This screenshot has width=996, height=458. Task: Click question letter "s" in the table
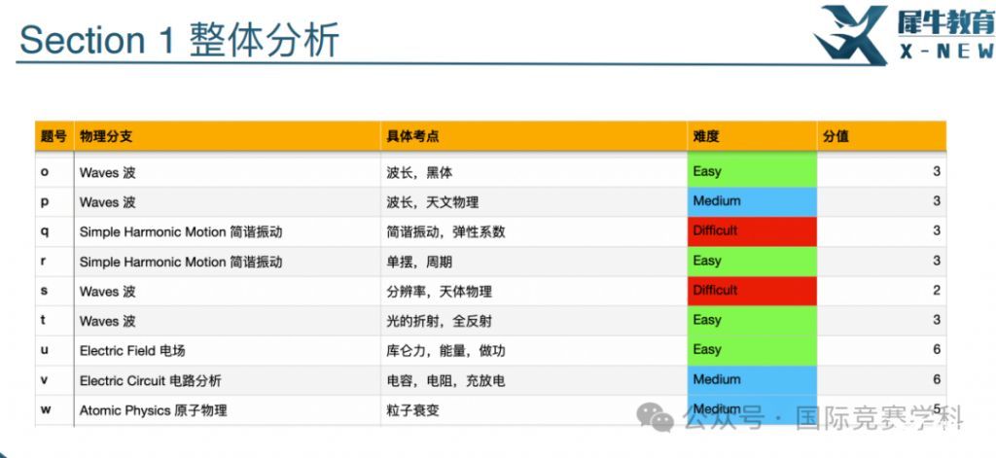[x=44, y=291]
